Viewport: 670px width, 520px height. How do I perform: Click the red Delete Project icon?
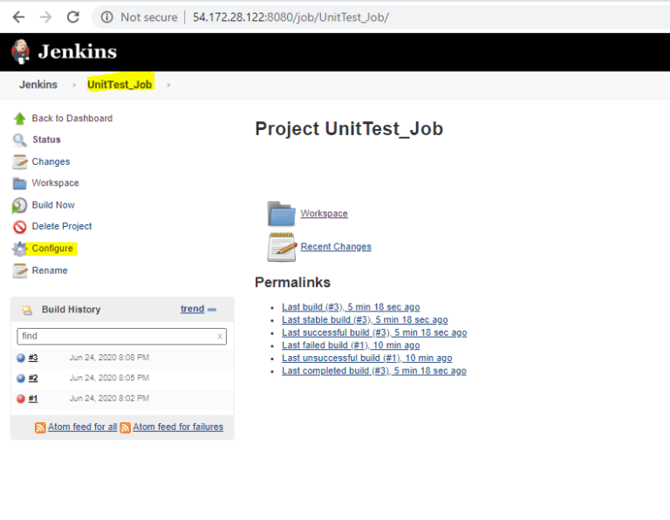pos(20,227)
